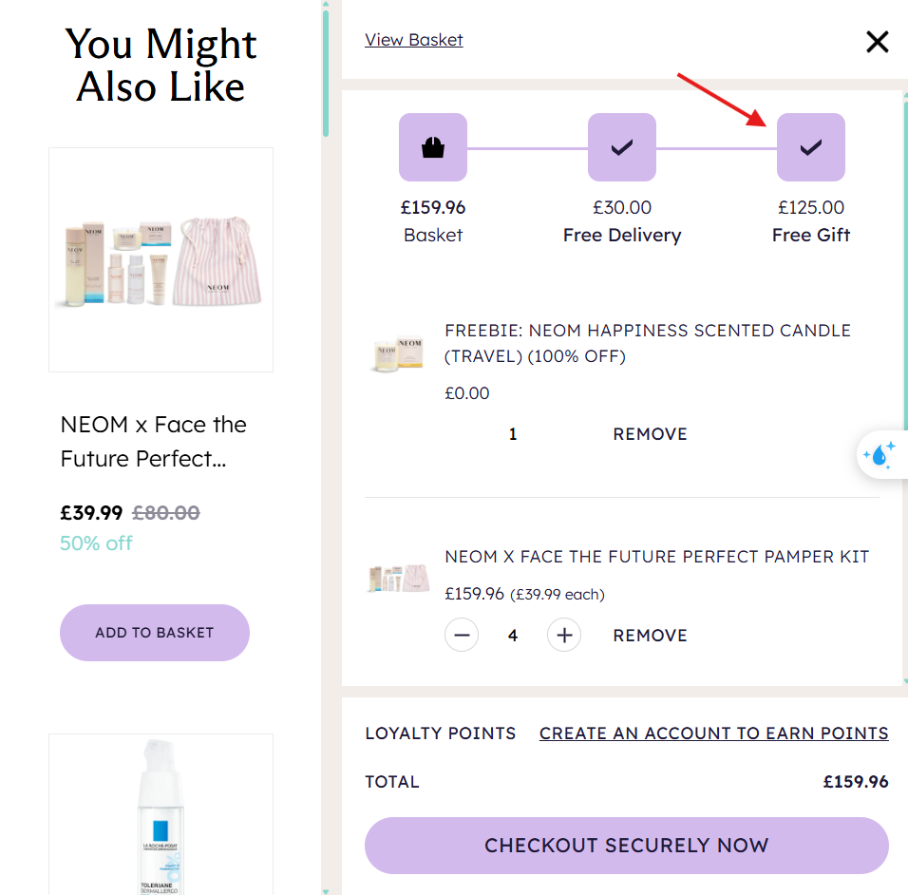The width and height of the screenshot is (908, 895).
Task: Remove the Perfect Pamper Kit item
Action: click(x=650, y=636)
